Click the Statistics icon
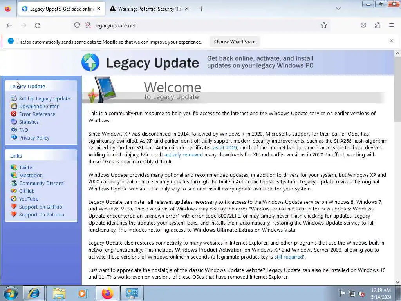The image size is (401, 301). 14,122
